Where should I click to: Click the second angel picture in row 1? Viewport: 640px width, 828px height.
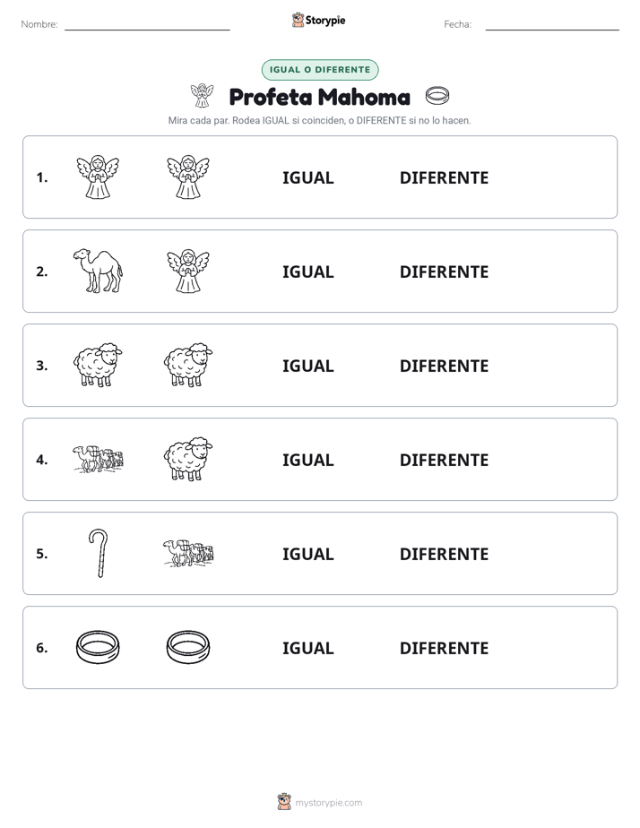188,177
